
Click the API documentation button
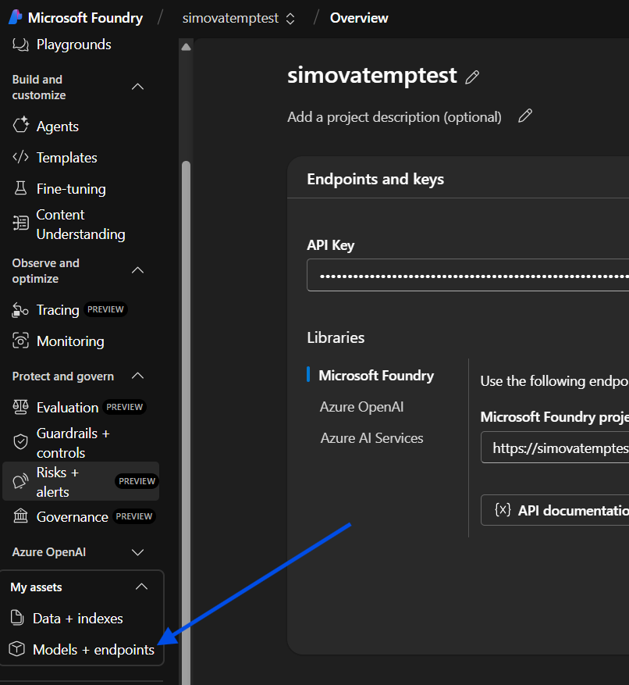point(555,510)
